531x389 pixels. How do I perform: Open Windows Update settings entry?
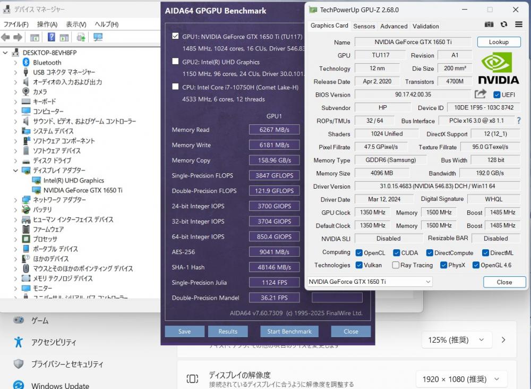(x=51, y=385)
